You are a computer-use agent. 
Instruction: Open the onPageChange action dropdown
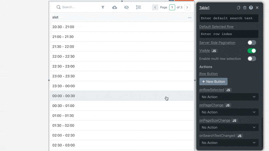tap(229, 112)
